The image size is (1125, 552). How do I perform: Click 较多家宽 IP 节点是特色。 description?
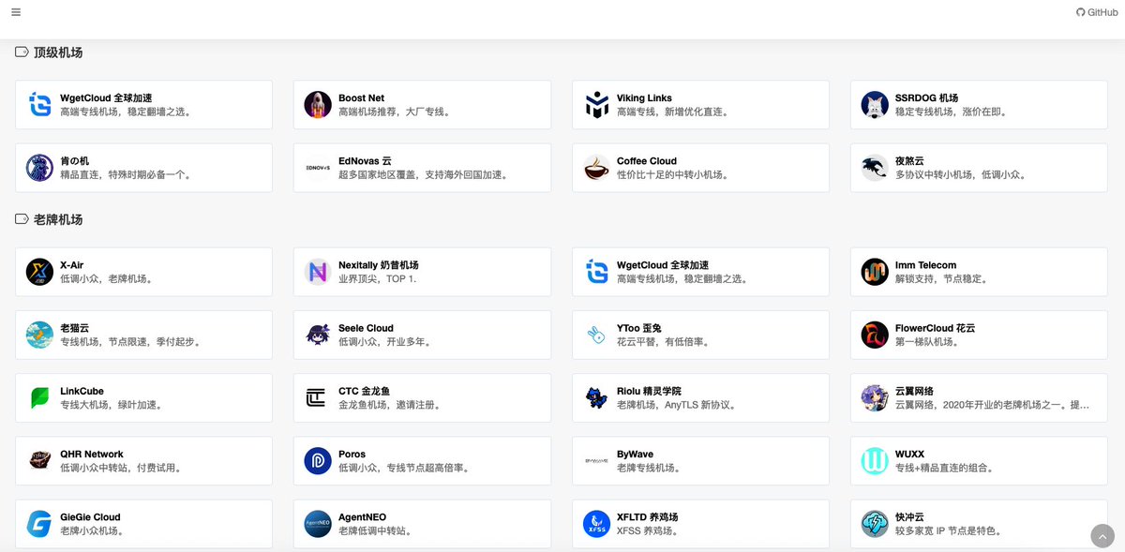pos(949,530)
